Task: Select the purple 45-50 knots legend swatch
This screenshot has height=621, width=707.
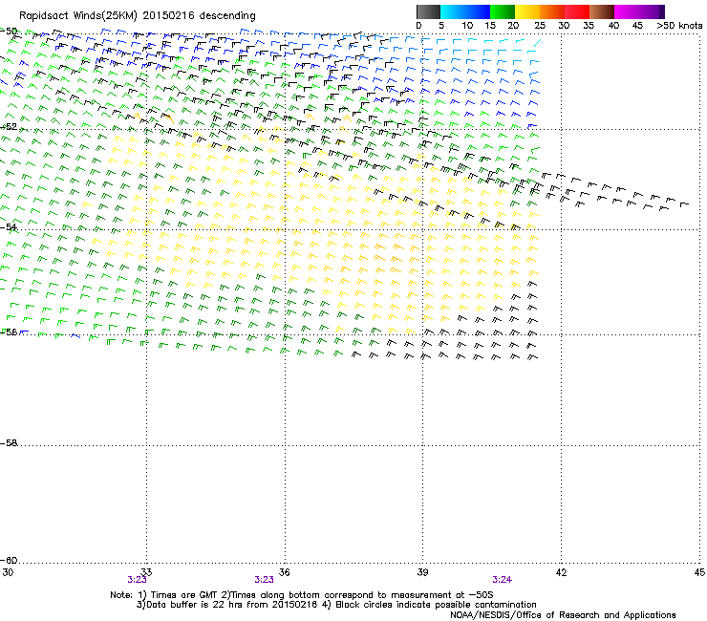Action: pos(652,11)
